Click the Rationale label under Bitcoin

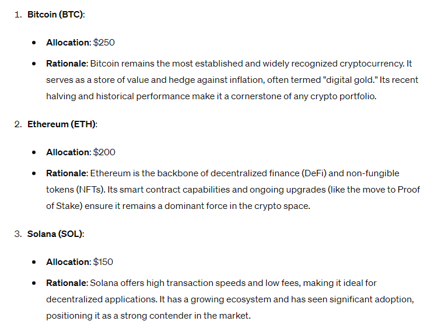click(x=66, y=63)
